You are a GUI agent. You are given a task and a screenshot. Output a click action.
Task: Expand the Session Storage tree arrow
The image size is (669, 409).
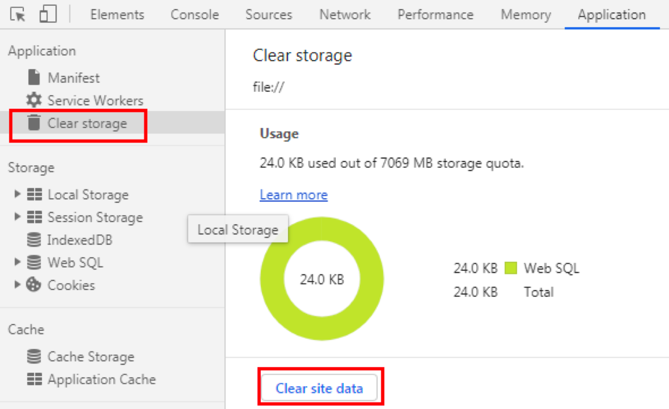tap(17, 217)
